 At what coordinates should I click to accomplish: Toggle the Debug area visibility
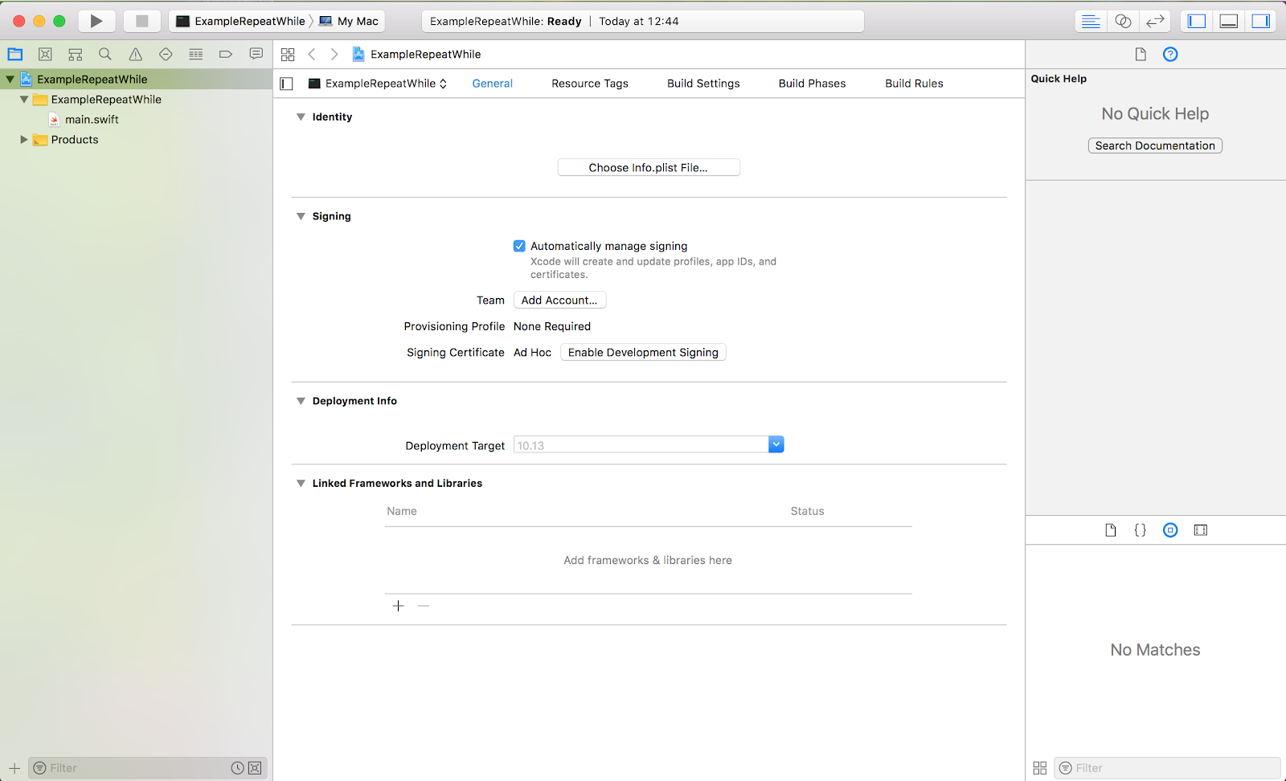[x=1229, y=21]
